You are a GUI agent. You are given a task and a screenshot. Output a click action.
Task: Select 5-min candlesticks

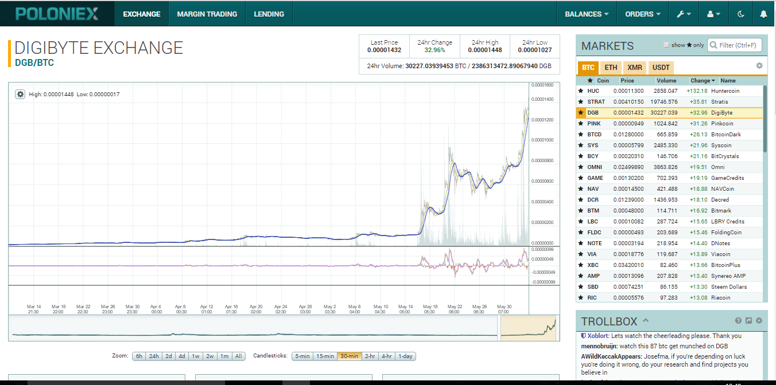coord(302,356)
